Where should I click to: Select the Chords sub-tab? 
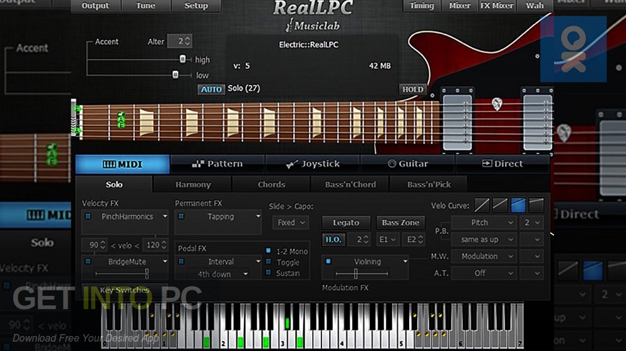click(271, 185)
